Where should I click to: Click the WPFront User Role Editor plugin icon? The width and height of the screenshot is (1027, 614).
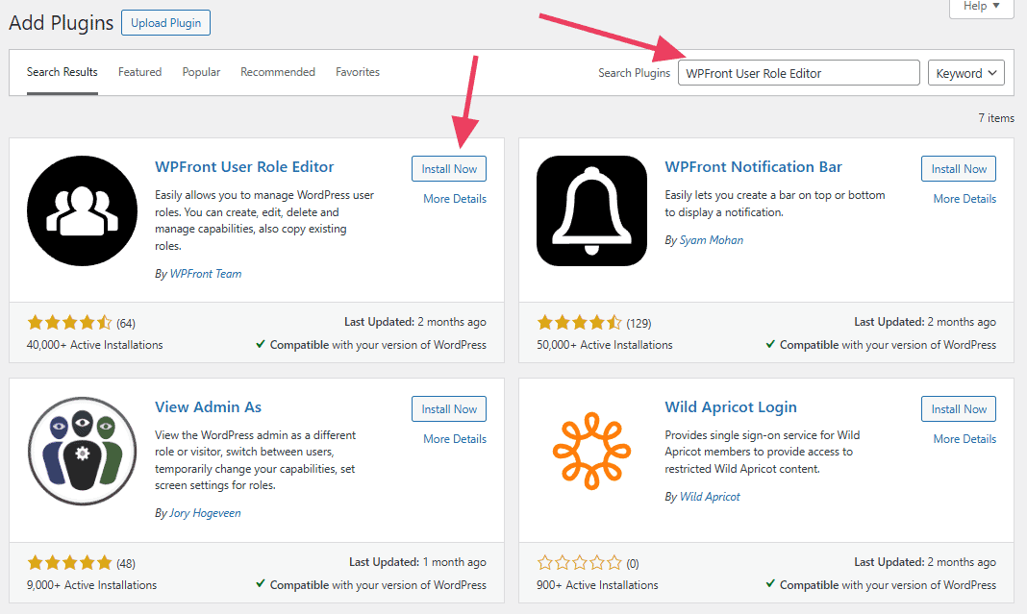82,210
